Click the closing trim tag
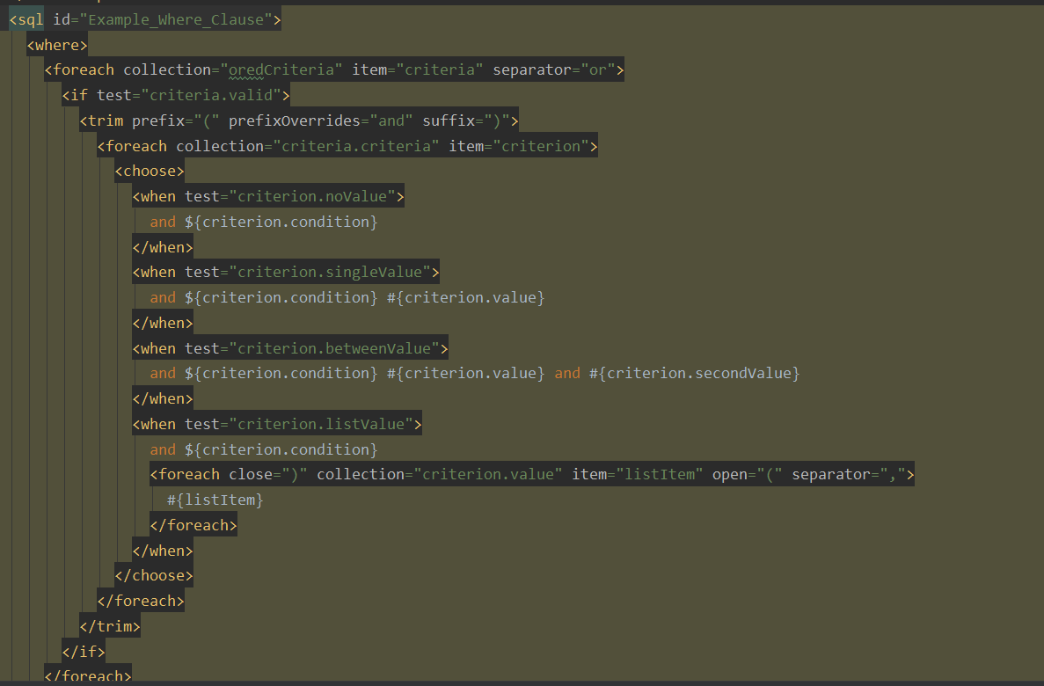 point(109,625)
